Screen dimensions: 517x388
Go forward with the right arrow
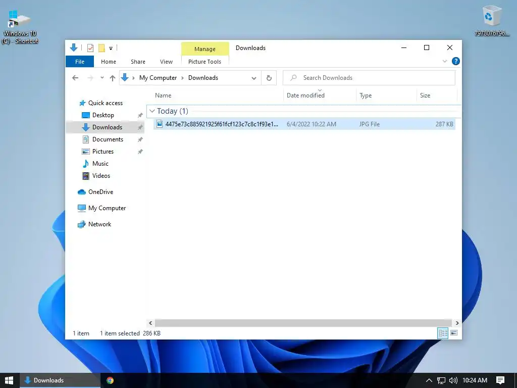(x=90, y=78)
